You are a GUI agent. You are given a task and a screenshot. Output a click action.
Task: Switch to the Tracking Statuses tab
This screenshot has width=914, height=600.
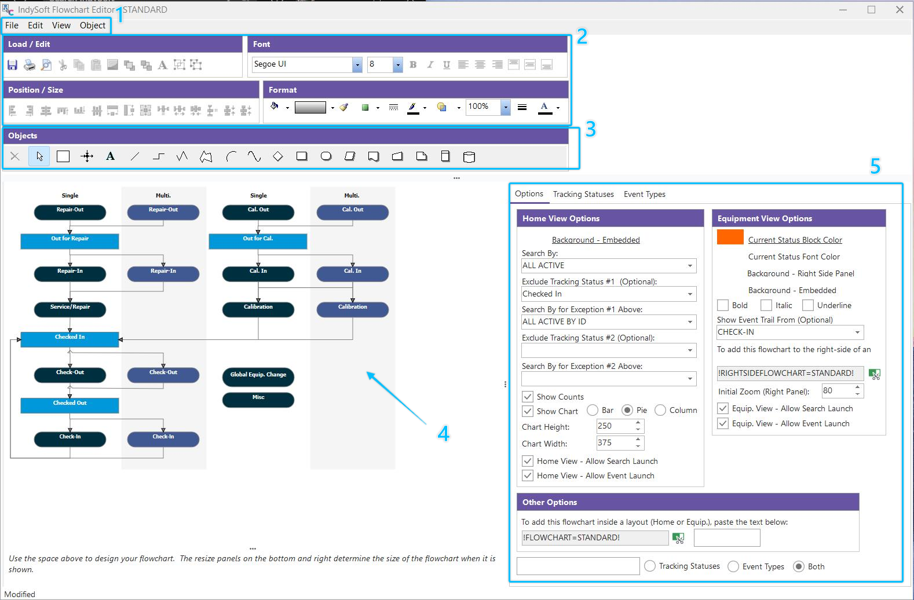click(583, 194)
